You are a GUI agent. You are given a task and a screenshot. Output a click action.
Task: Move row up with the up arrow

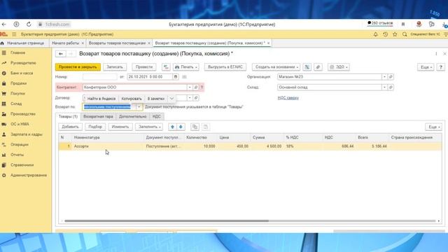click(x=172, y=127)
